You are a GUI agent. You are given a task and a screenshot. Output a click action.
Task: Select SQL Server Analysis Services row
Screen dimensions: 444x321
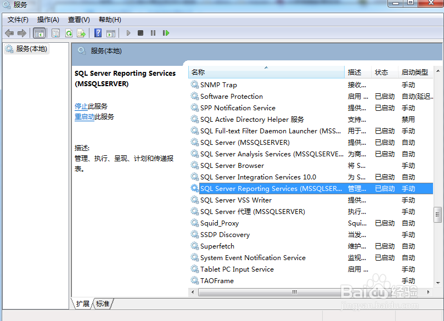click(x=311, y=154)
